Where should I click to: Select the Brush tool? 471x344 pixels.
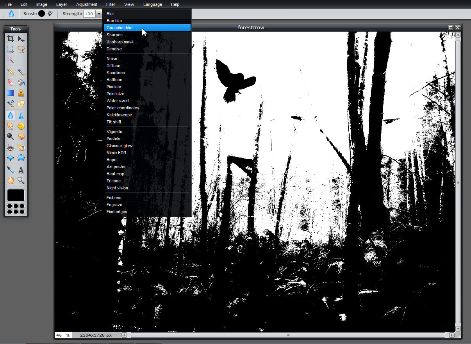pos(21,72)
